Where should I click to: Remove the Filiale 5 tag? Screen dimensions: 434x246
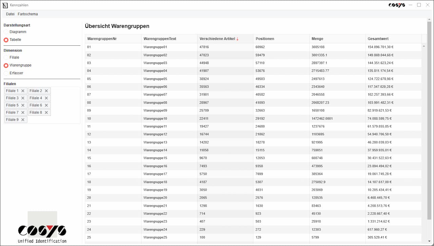[23, 105]
